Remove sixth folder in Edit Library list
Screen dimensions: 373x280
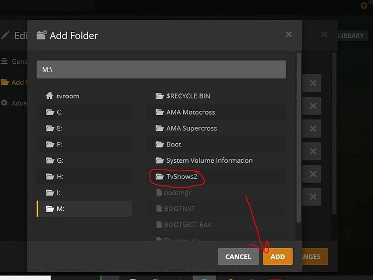[x=313, y=197]
